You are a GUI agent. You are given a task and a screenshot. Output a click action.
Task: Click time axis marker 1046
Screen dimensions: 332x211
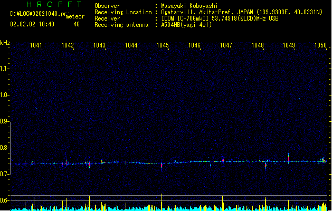tap(194, 45)
